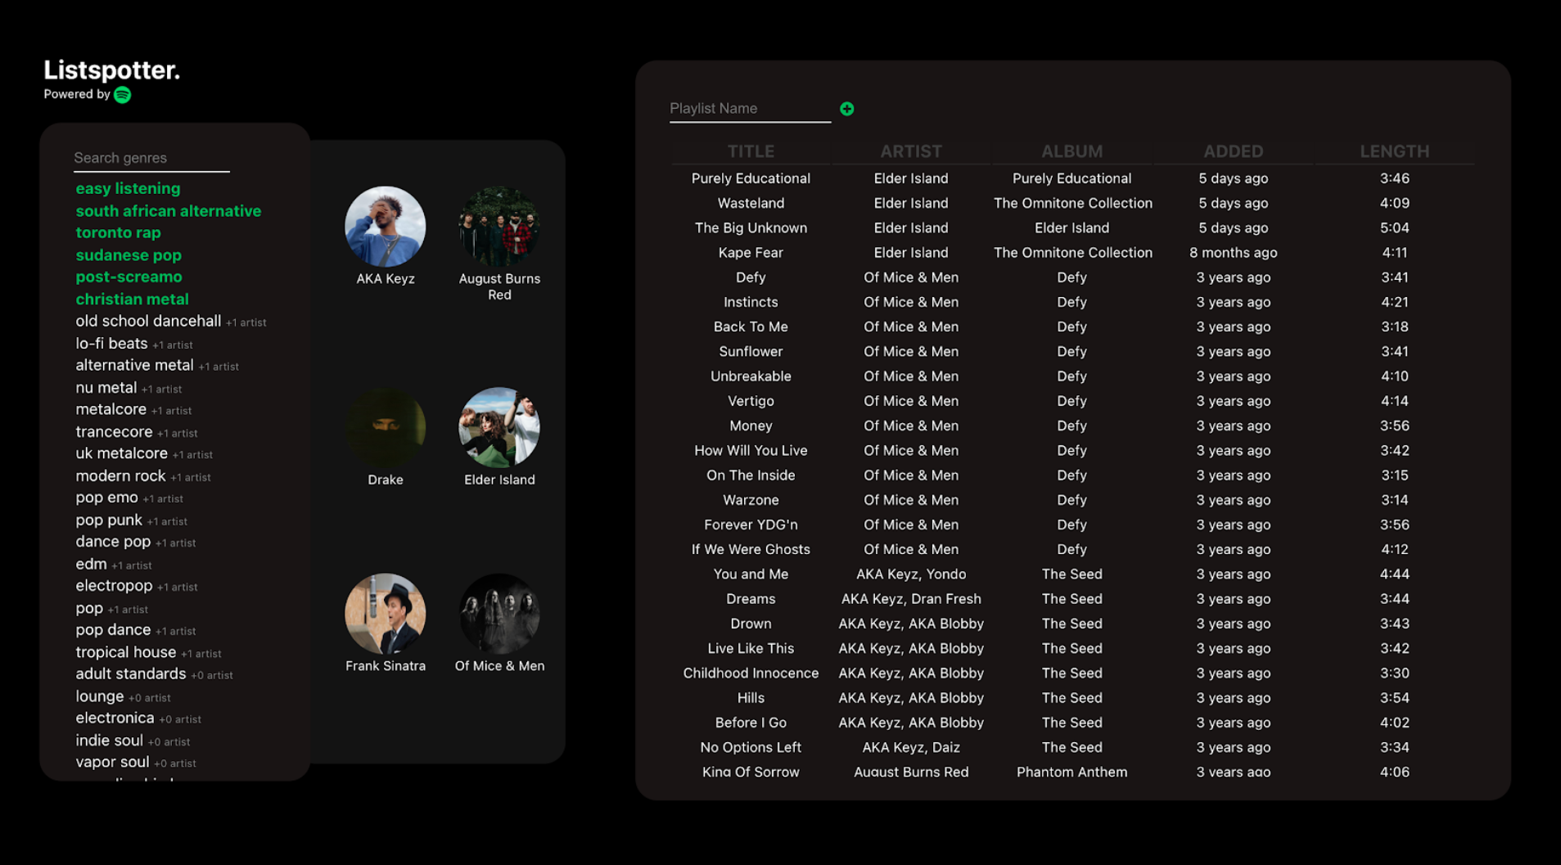1561x865 pixels.
Task: Choose the indie soul genre
Action: (x=109, y=741)
